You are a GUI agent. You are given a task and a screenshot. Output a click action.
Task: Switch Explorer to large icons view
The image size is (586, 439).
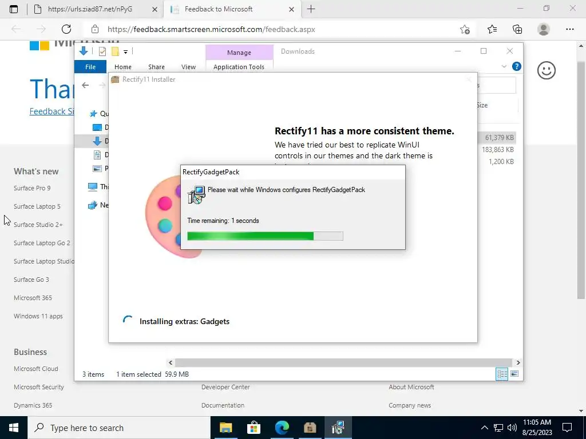pyautogui.click(x=514, y=374)
